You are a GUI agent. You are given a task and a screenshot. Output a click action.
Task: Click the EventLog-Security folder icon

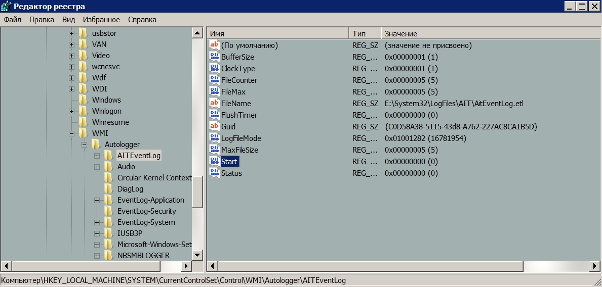109,211
